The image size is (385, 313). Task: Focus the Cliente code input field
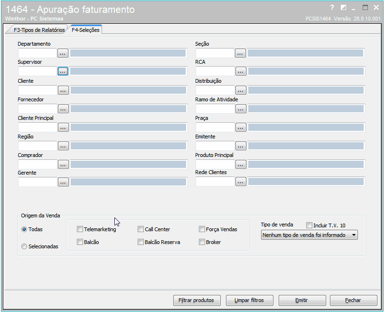coord(38,90)
